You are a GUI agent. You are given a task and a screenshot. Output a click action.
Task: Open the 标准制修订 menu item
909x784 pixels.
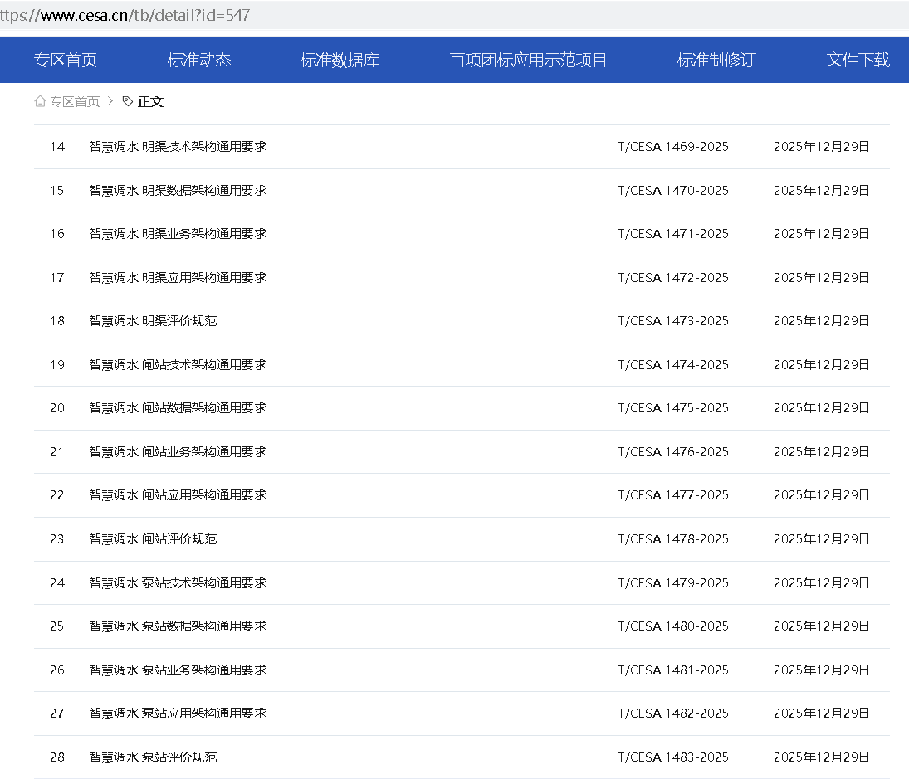pyautogui.click(x=715, y=59)
